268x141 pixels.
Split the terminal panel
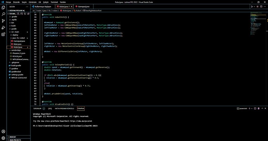tap(255, 108)
